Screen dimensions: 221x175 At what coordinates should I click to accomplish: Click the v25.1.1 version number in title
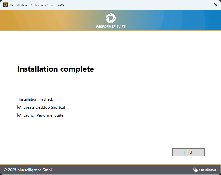(x=64, y=5)
